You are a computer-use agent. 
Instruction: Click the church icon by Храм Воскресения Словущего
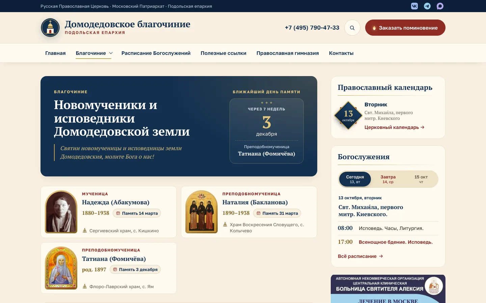tap(225, 224)
